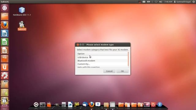Launch Firefox from the bottom dock
The image size is (196, 110).
pos(91,105)
